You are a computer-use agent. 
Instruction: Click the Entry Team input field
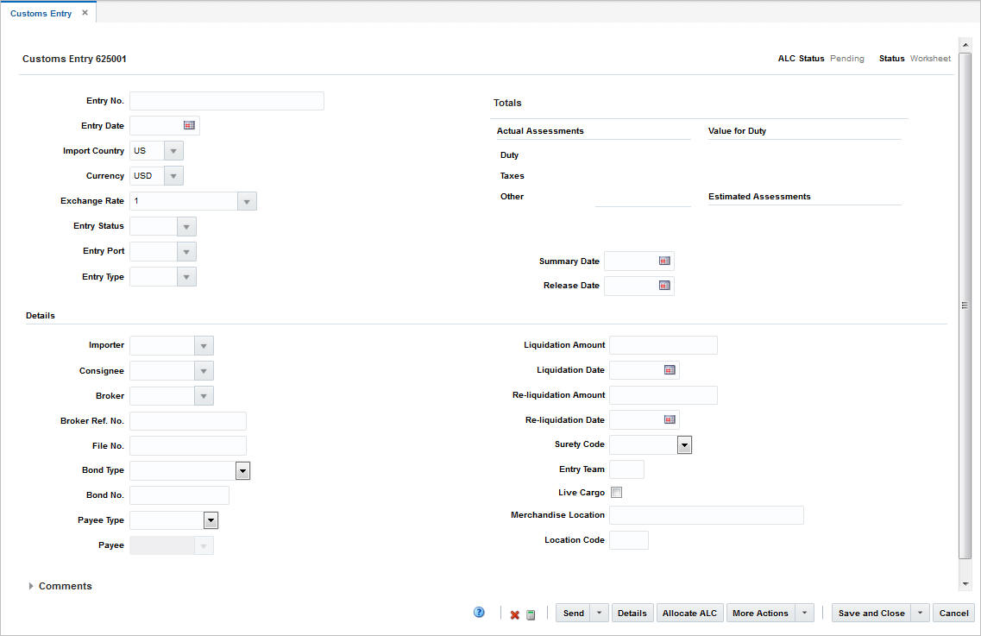pos(626,469)
